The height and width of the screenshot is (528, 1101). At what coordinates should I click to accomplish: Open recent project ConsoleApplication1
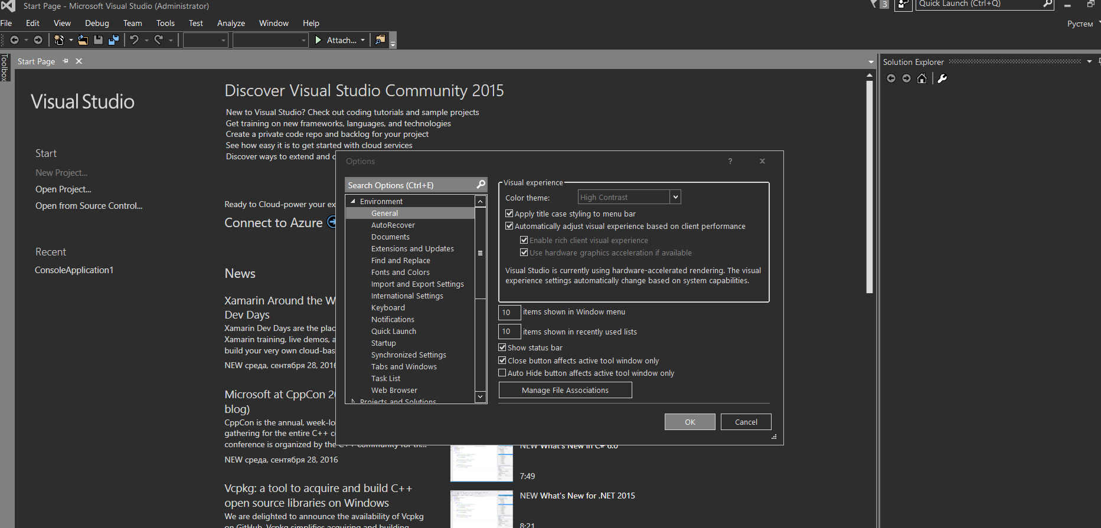click(x=74, y=270)
